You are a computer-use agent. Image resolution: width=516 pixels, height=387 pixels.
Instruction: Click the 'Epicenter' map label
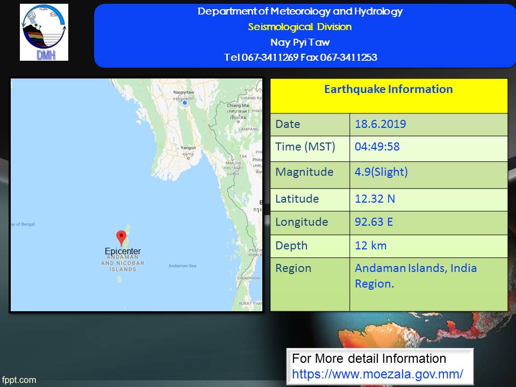[123, 251]
